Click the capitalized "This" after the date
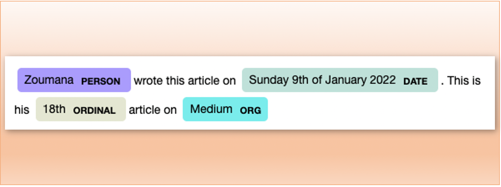The image size is (501, 187). click(459, 81)
